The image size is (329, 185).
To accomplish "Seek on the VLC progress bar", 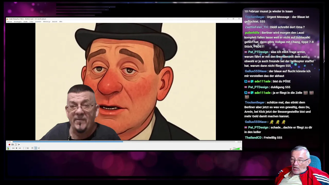I will [x=124, y=142].
